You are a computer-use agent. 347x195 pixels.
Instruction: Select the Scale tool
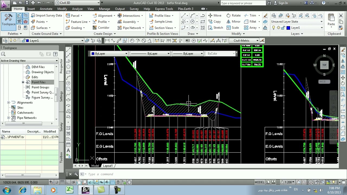click(x=233, y=28)
